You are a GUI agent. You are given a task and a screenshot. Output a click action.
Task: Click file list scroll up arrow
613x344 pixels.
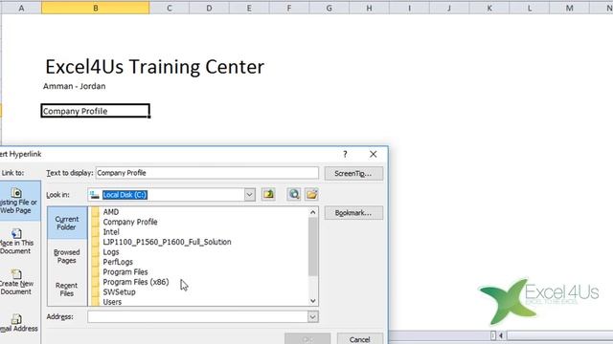pyautogui.click(x=313, y=212)
